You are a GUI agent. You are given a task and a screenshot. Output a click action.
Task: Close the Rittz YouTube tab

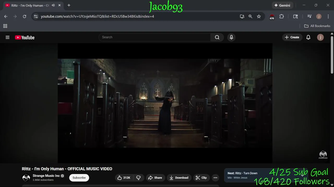tap(59, 5)
